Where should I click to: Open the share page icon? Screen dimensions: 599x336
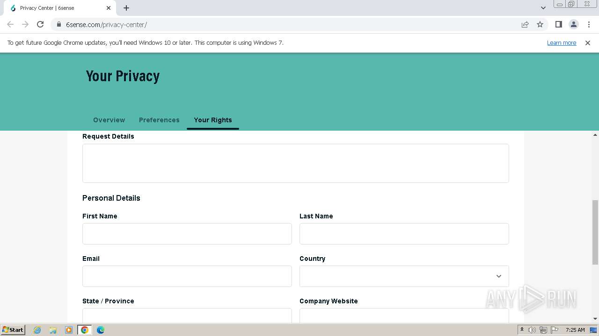click(525, 24)
